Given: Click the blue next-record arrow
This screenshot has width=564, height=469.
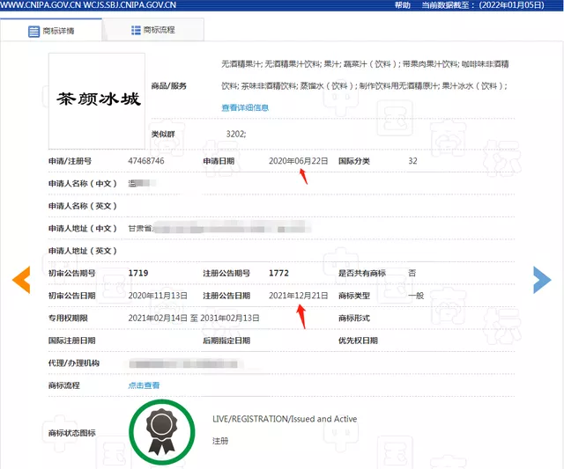Looking at the screenshot, I should [542, 280].
